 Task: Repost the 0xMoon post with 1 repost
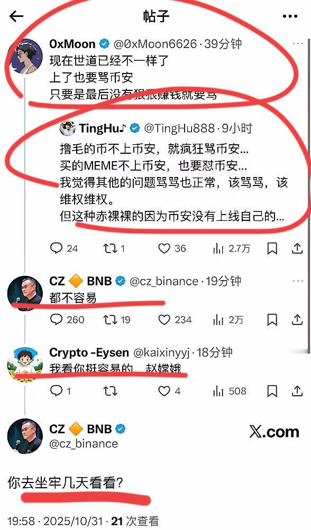point(114,249)
